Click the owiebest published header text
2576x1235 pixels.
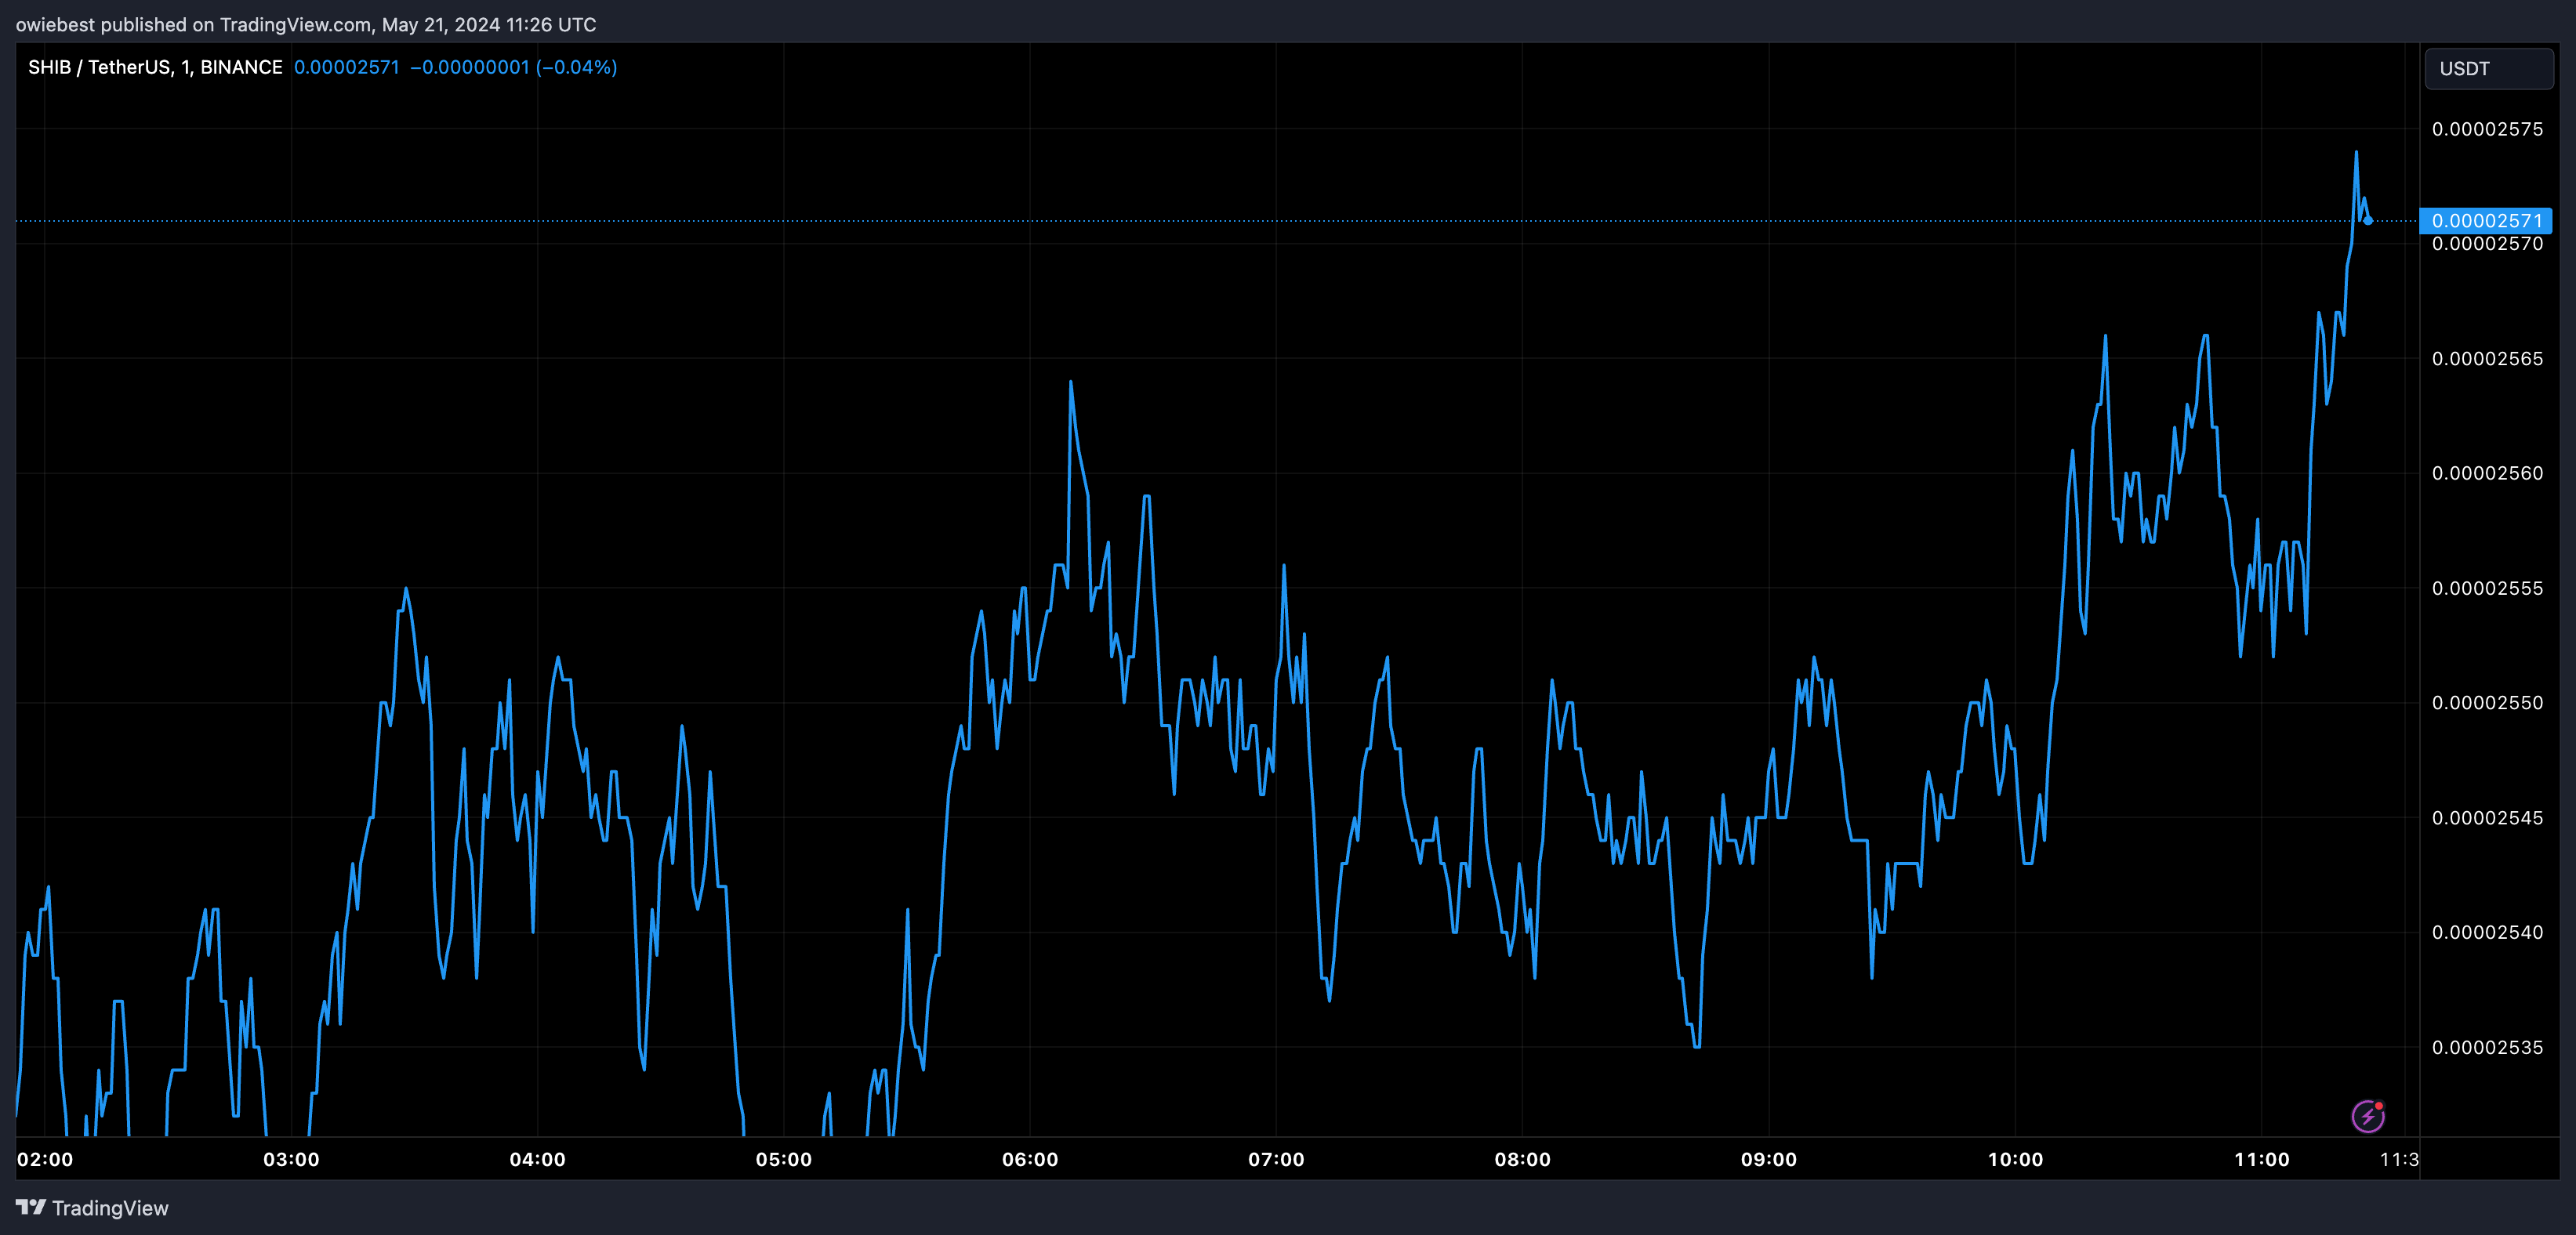coord(305,24)
